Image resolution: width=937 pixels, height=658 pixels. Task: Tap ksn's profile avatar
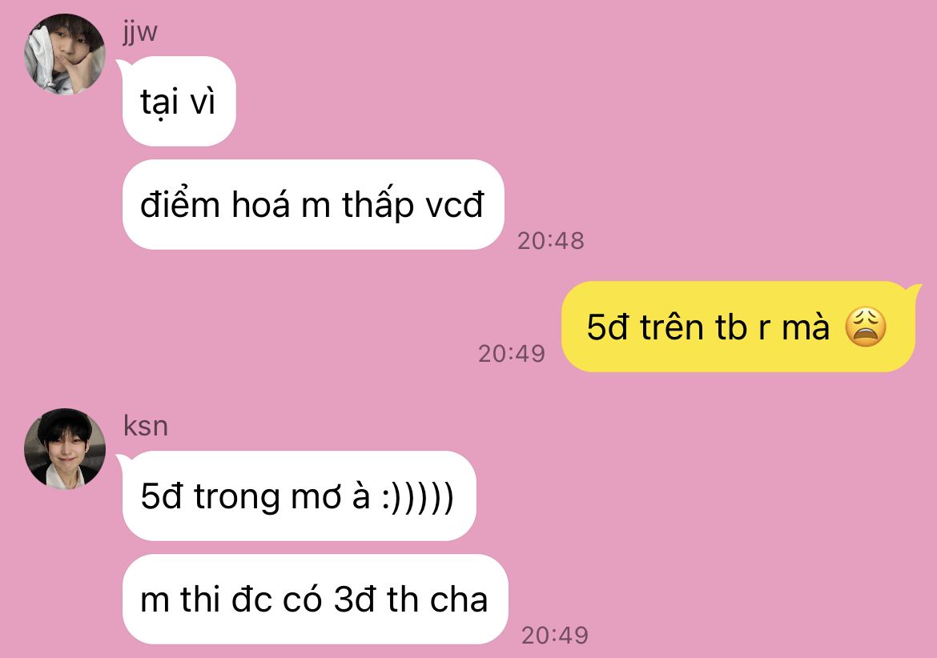pos(65,449)
